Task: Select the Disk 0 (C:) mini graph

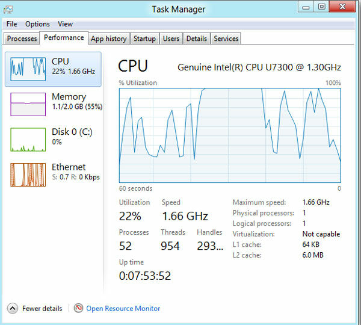Action: tap(28, 140)
